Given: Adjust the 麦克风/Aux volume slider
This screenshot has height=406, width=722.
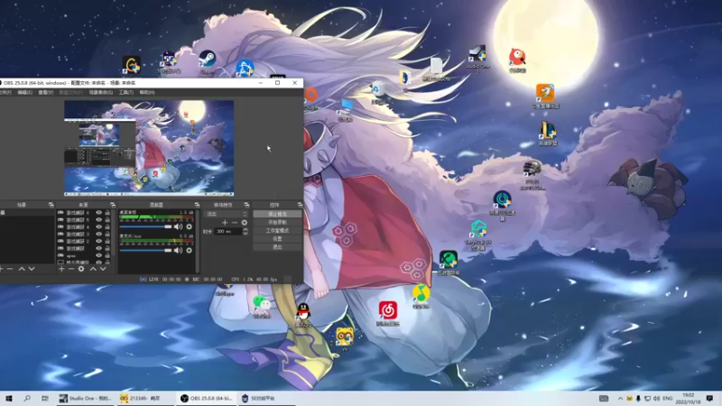Looking at the screenshot, I should tap(145, 251).
